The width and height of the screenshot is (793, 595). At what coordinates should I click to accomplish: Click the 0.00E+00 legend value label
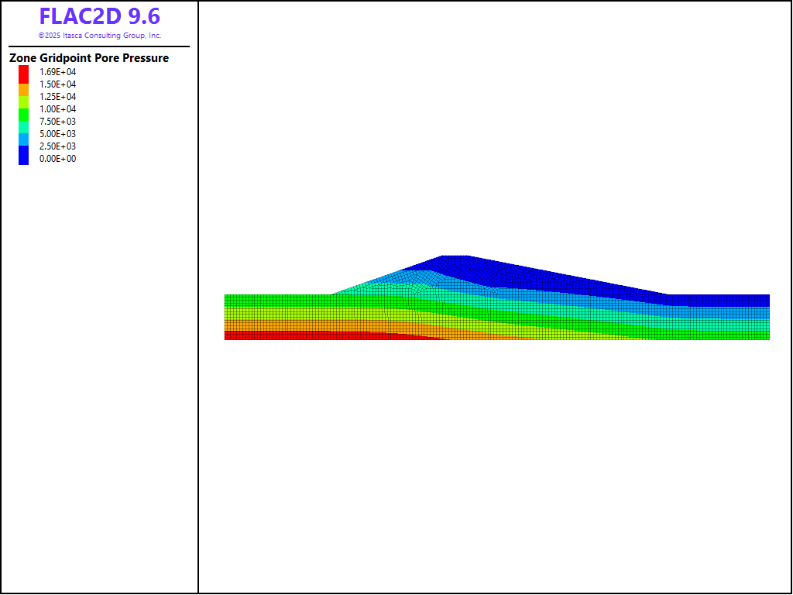[x=58, y=159]
